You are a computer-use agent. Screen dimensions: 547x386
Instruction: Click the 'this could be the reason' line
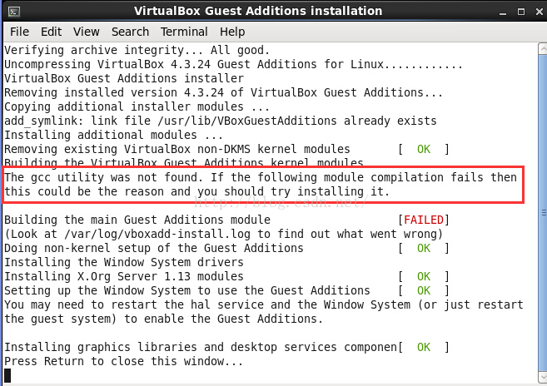(x=196, y=191)
